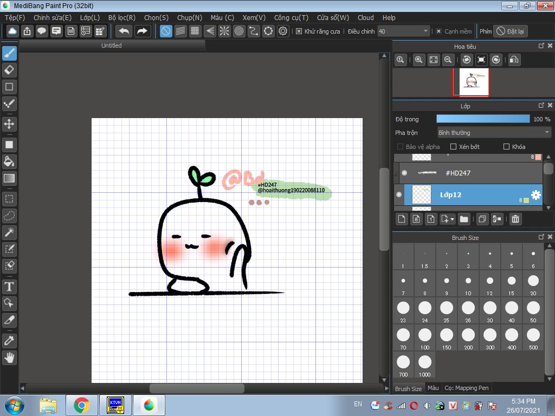Screen dimensions: 555x416
Task: Select the #HD247 layer row
Action: tap(471, 173)
